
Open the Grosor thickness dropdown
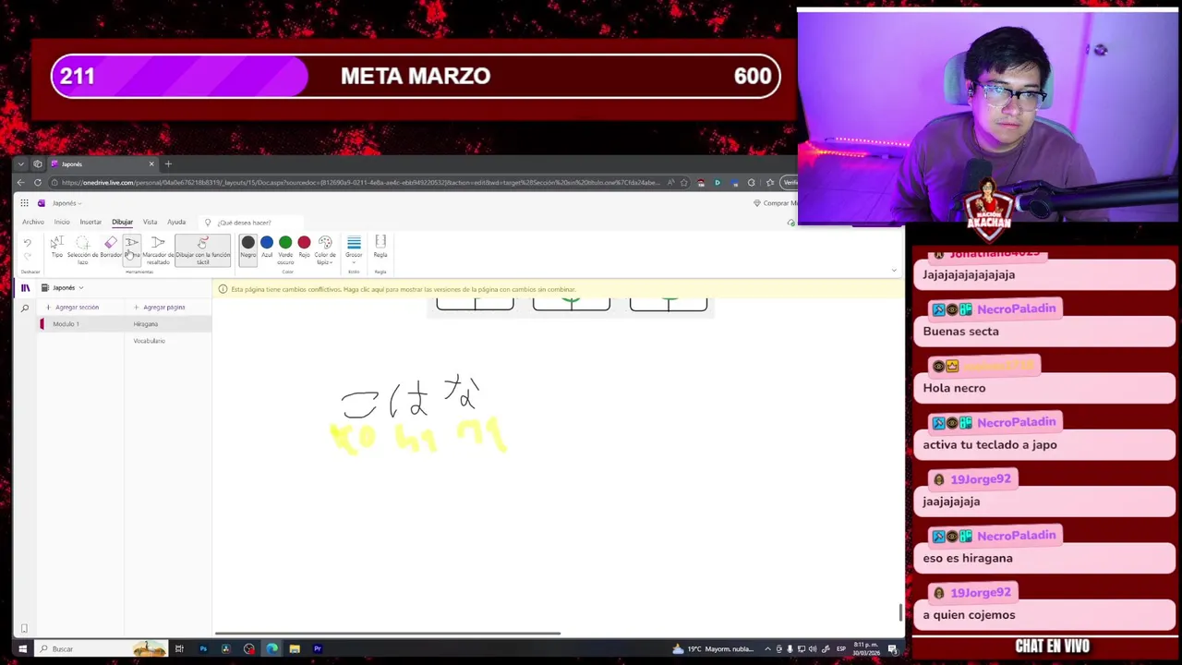pos(354,248)
